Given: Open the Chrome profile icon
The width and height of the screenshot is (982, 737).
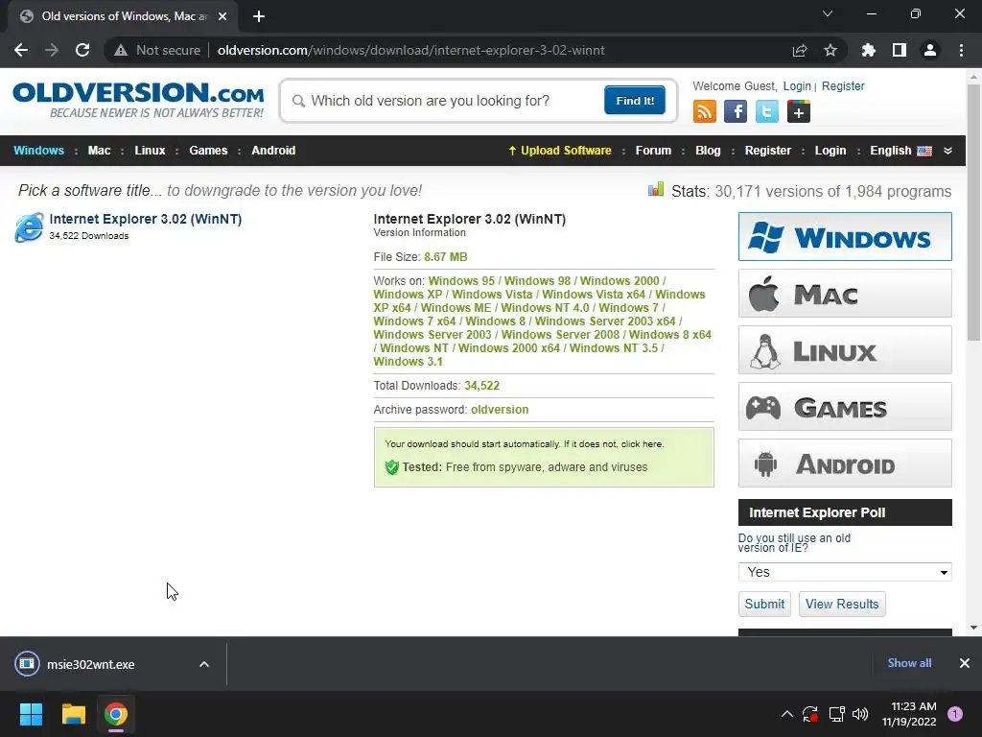Looking at the screenshot, I should tap(930, 50).
